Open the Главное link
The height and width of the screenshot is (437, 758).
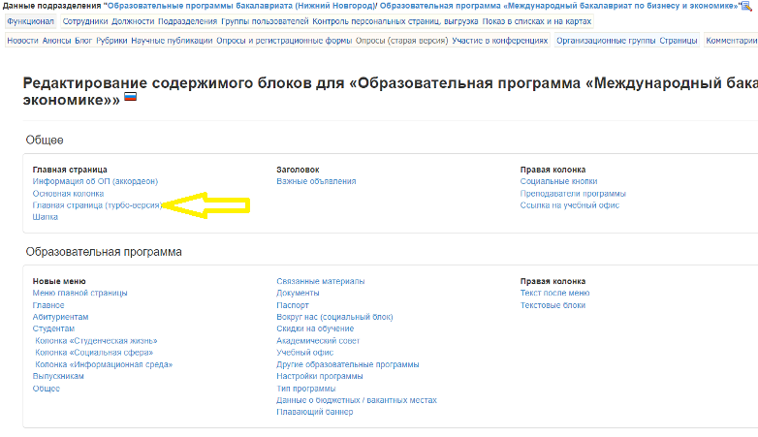click(48, 305)
